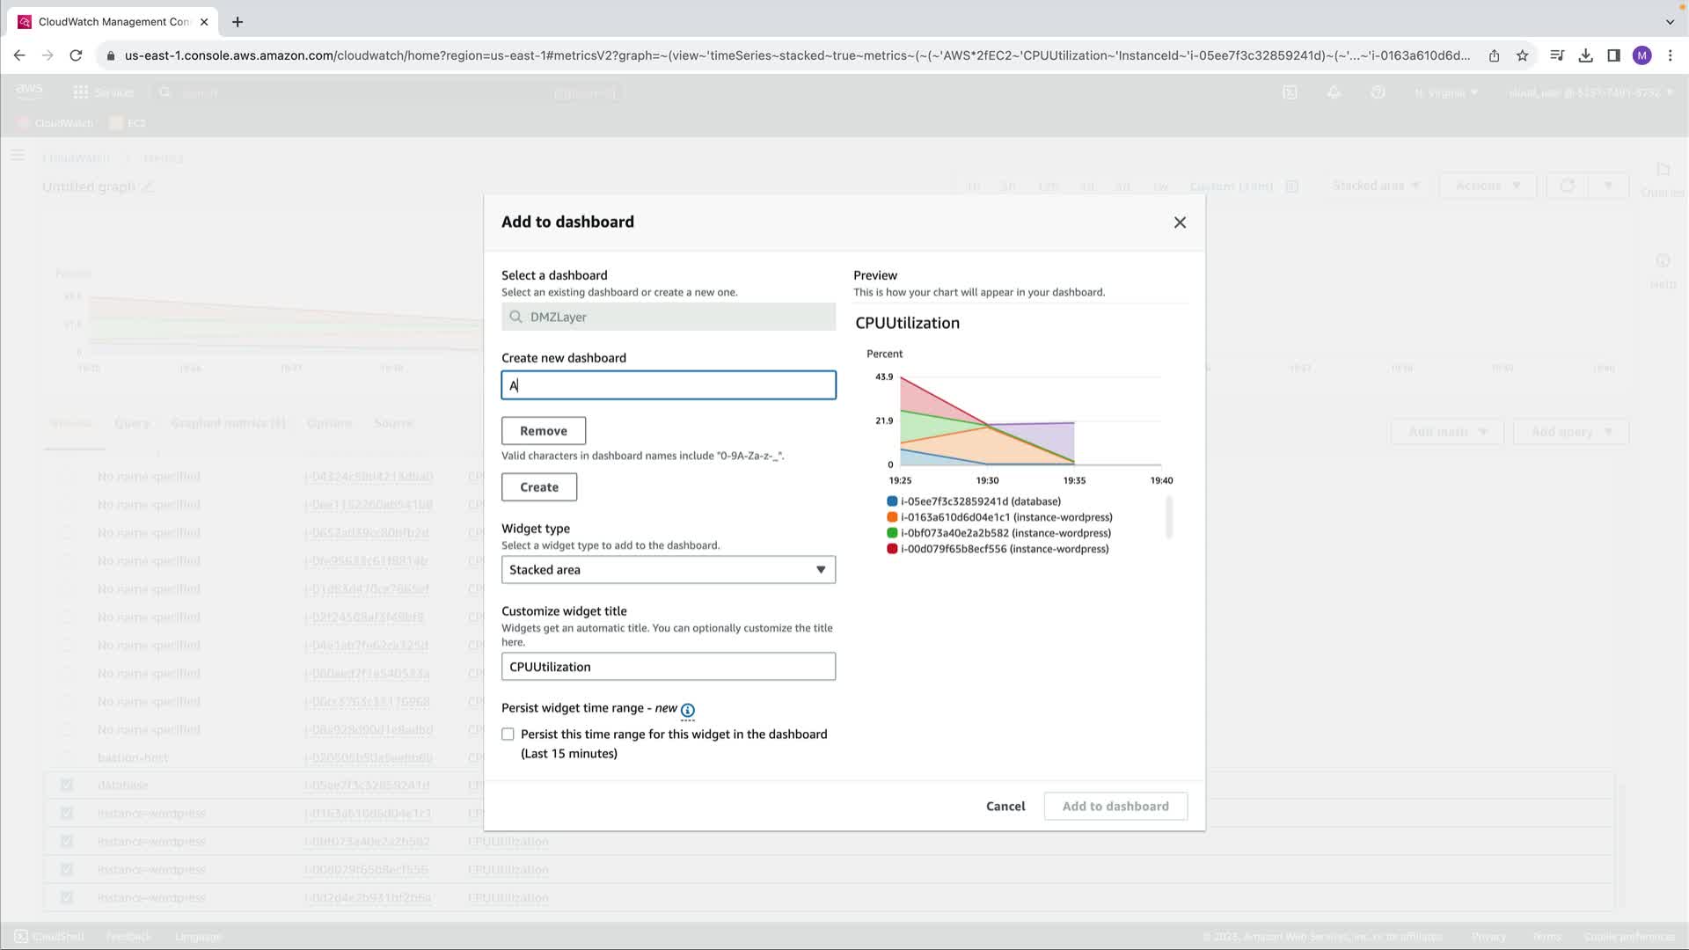Viewport: 1689px width, 950px height.
Task: Open the Stacked area widget type dropdown
Action: 668,570
